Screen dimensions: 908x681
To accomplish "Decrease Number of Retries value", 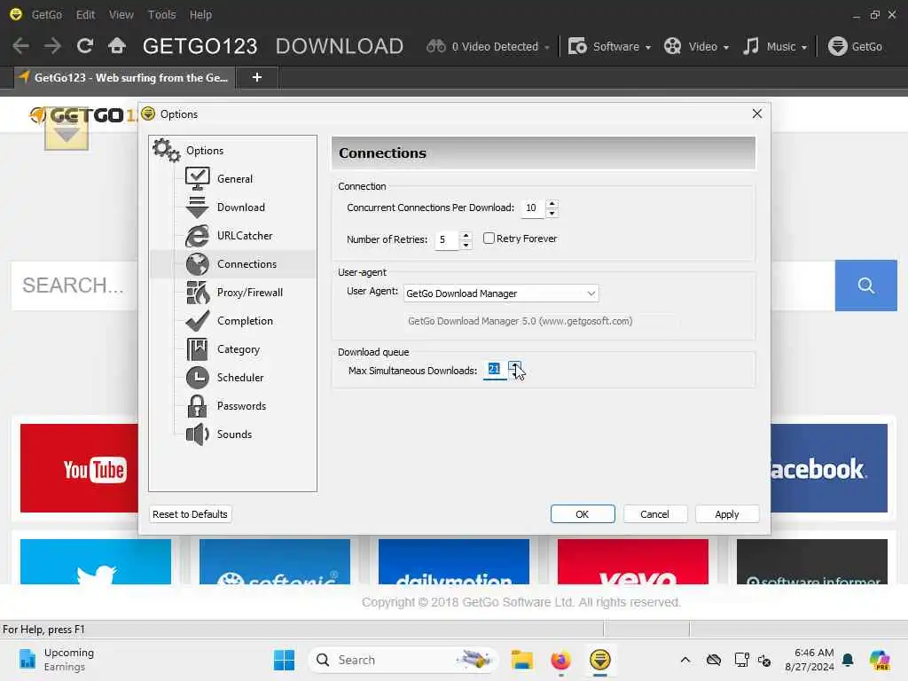I will (x=466, y=245).
